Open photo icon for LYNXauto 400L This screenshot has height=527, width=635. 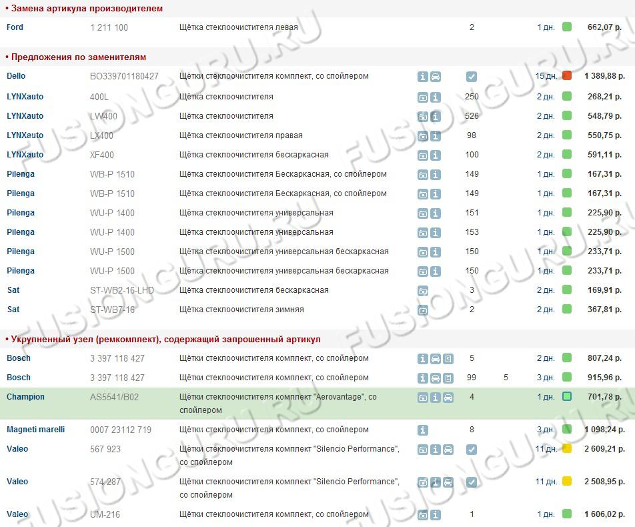422,97
